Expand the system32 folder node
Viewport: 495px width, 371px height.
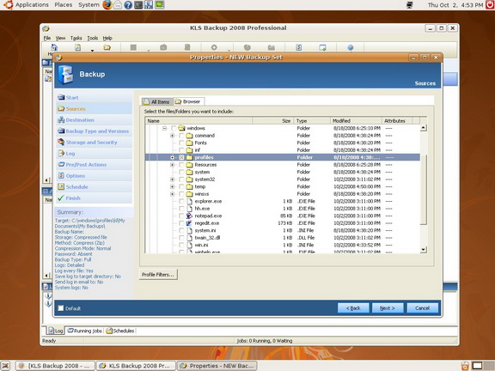172,179
